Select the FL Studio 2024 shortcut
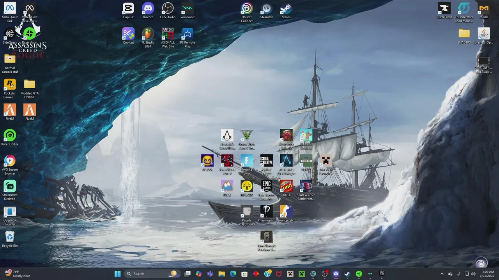Image resolution: width=499 pixels, height=280 pixels. click(148, 38)
